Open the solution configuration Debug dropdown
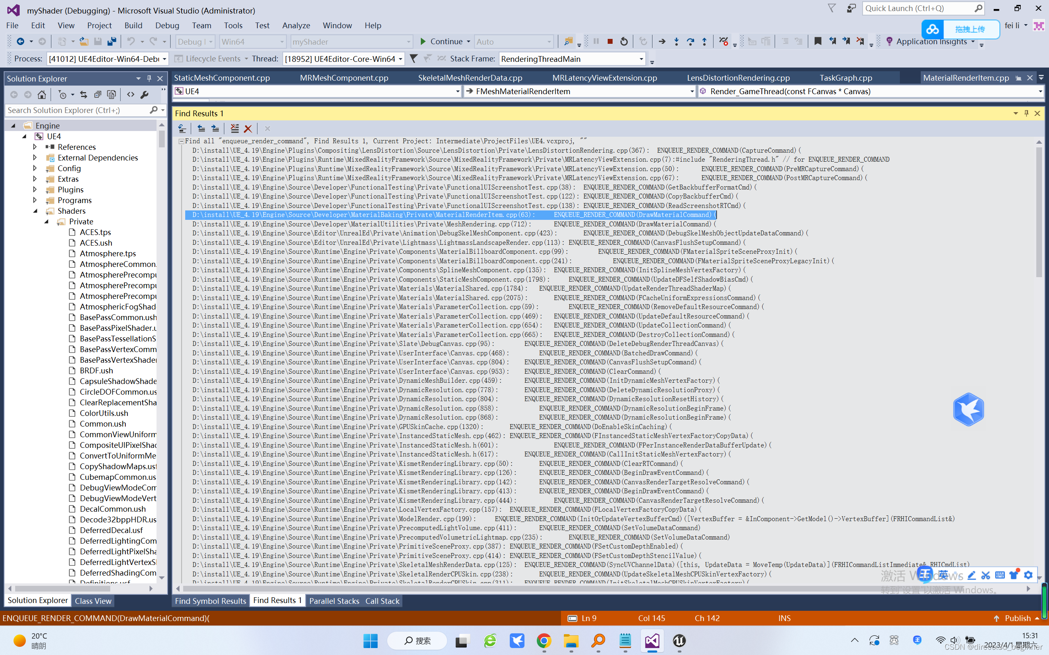 tap(195, 42)
